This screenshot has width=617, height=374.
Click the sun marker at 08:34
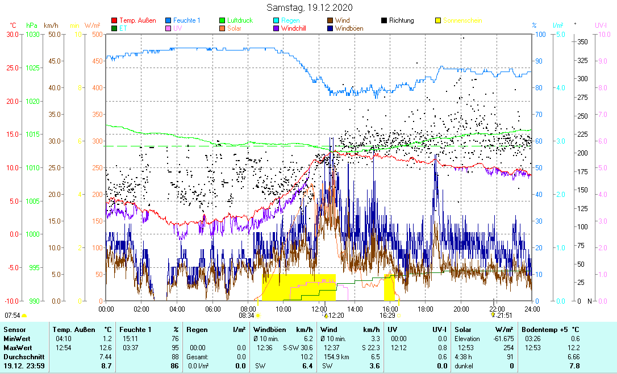(258, 315)
